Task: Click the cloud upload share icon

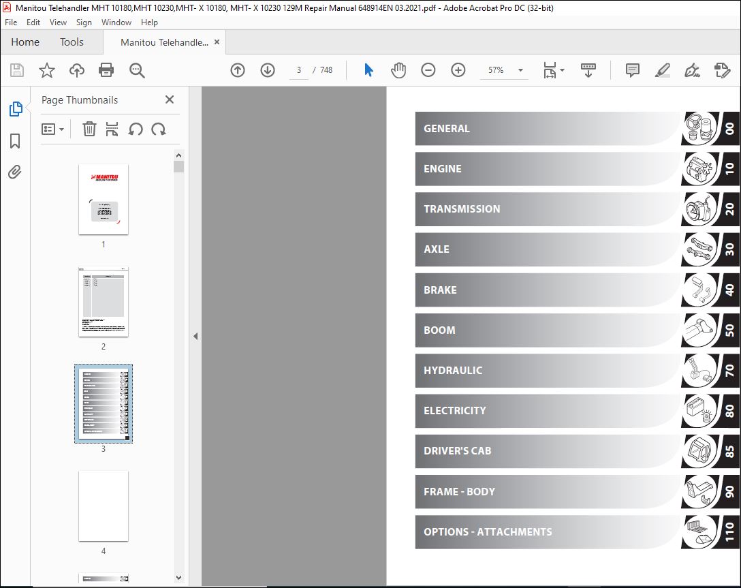Action: (x=76, y=70)
